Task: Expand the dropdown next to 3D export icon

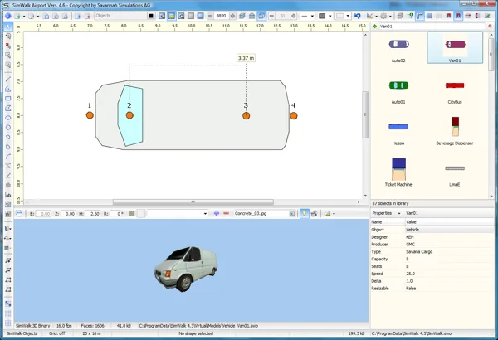Action: click(x=334, y=214)
